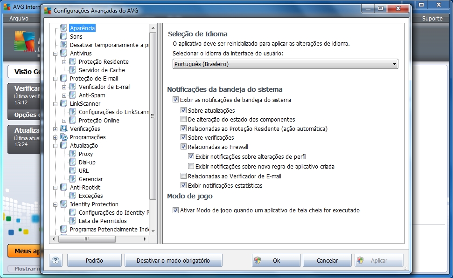The height and width of the screenshot is (278, 453).
Task: Collapse the Antivírus tree node
Action: [56, 54]
